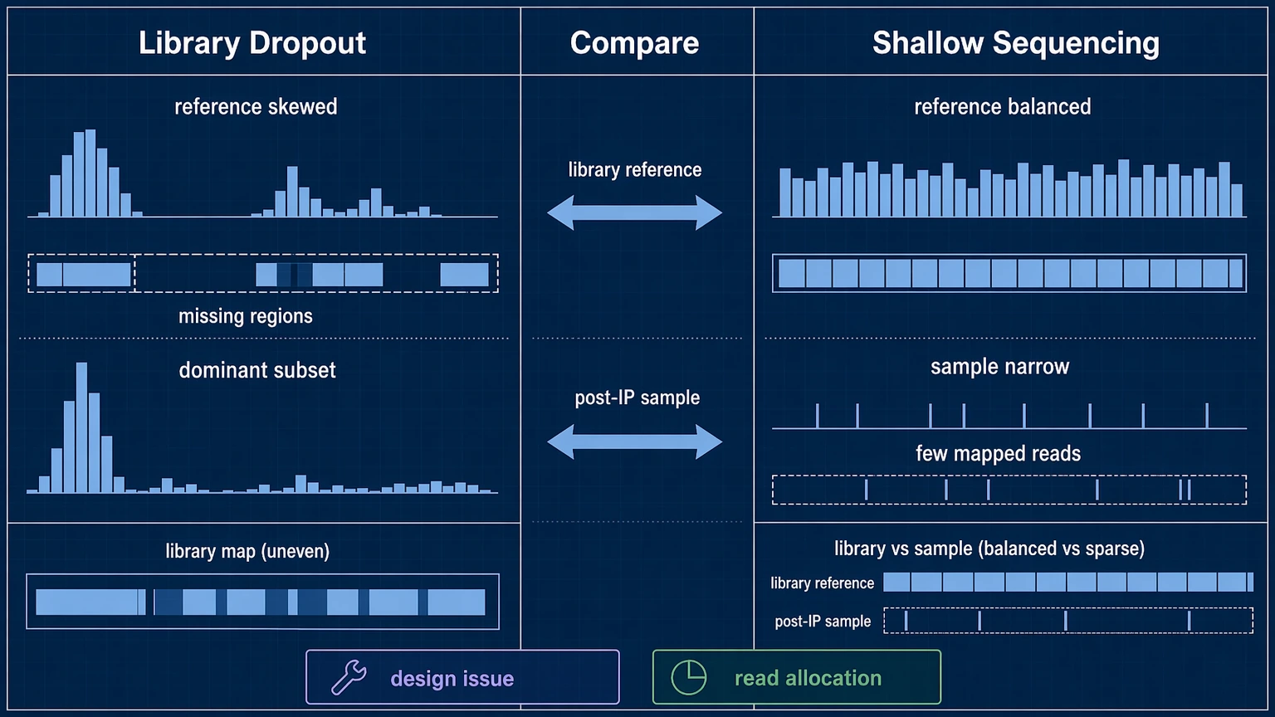Click the double arrow under library reference

pyautogui.click(x=635, y=212)
